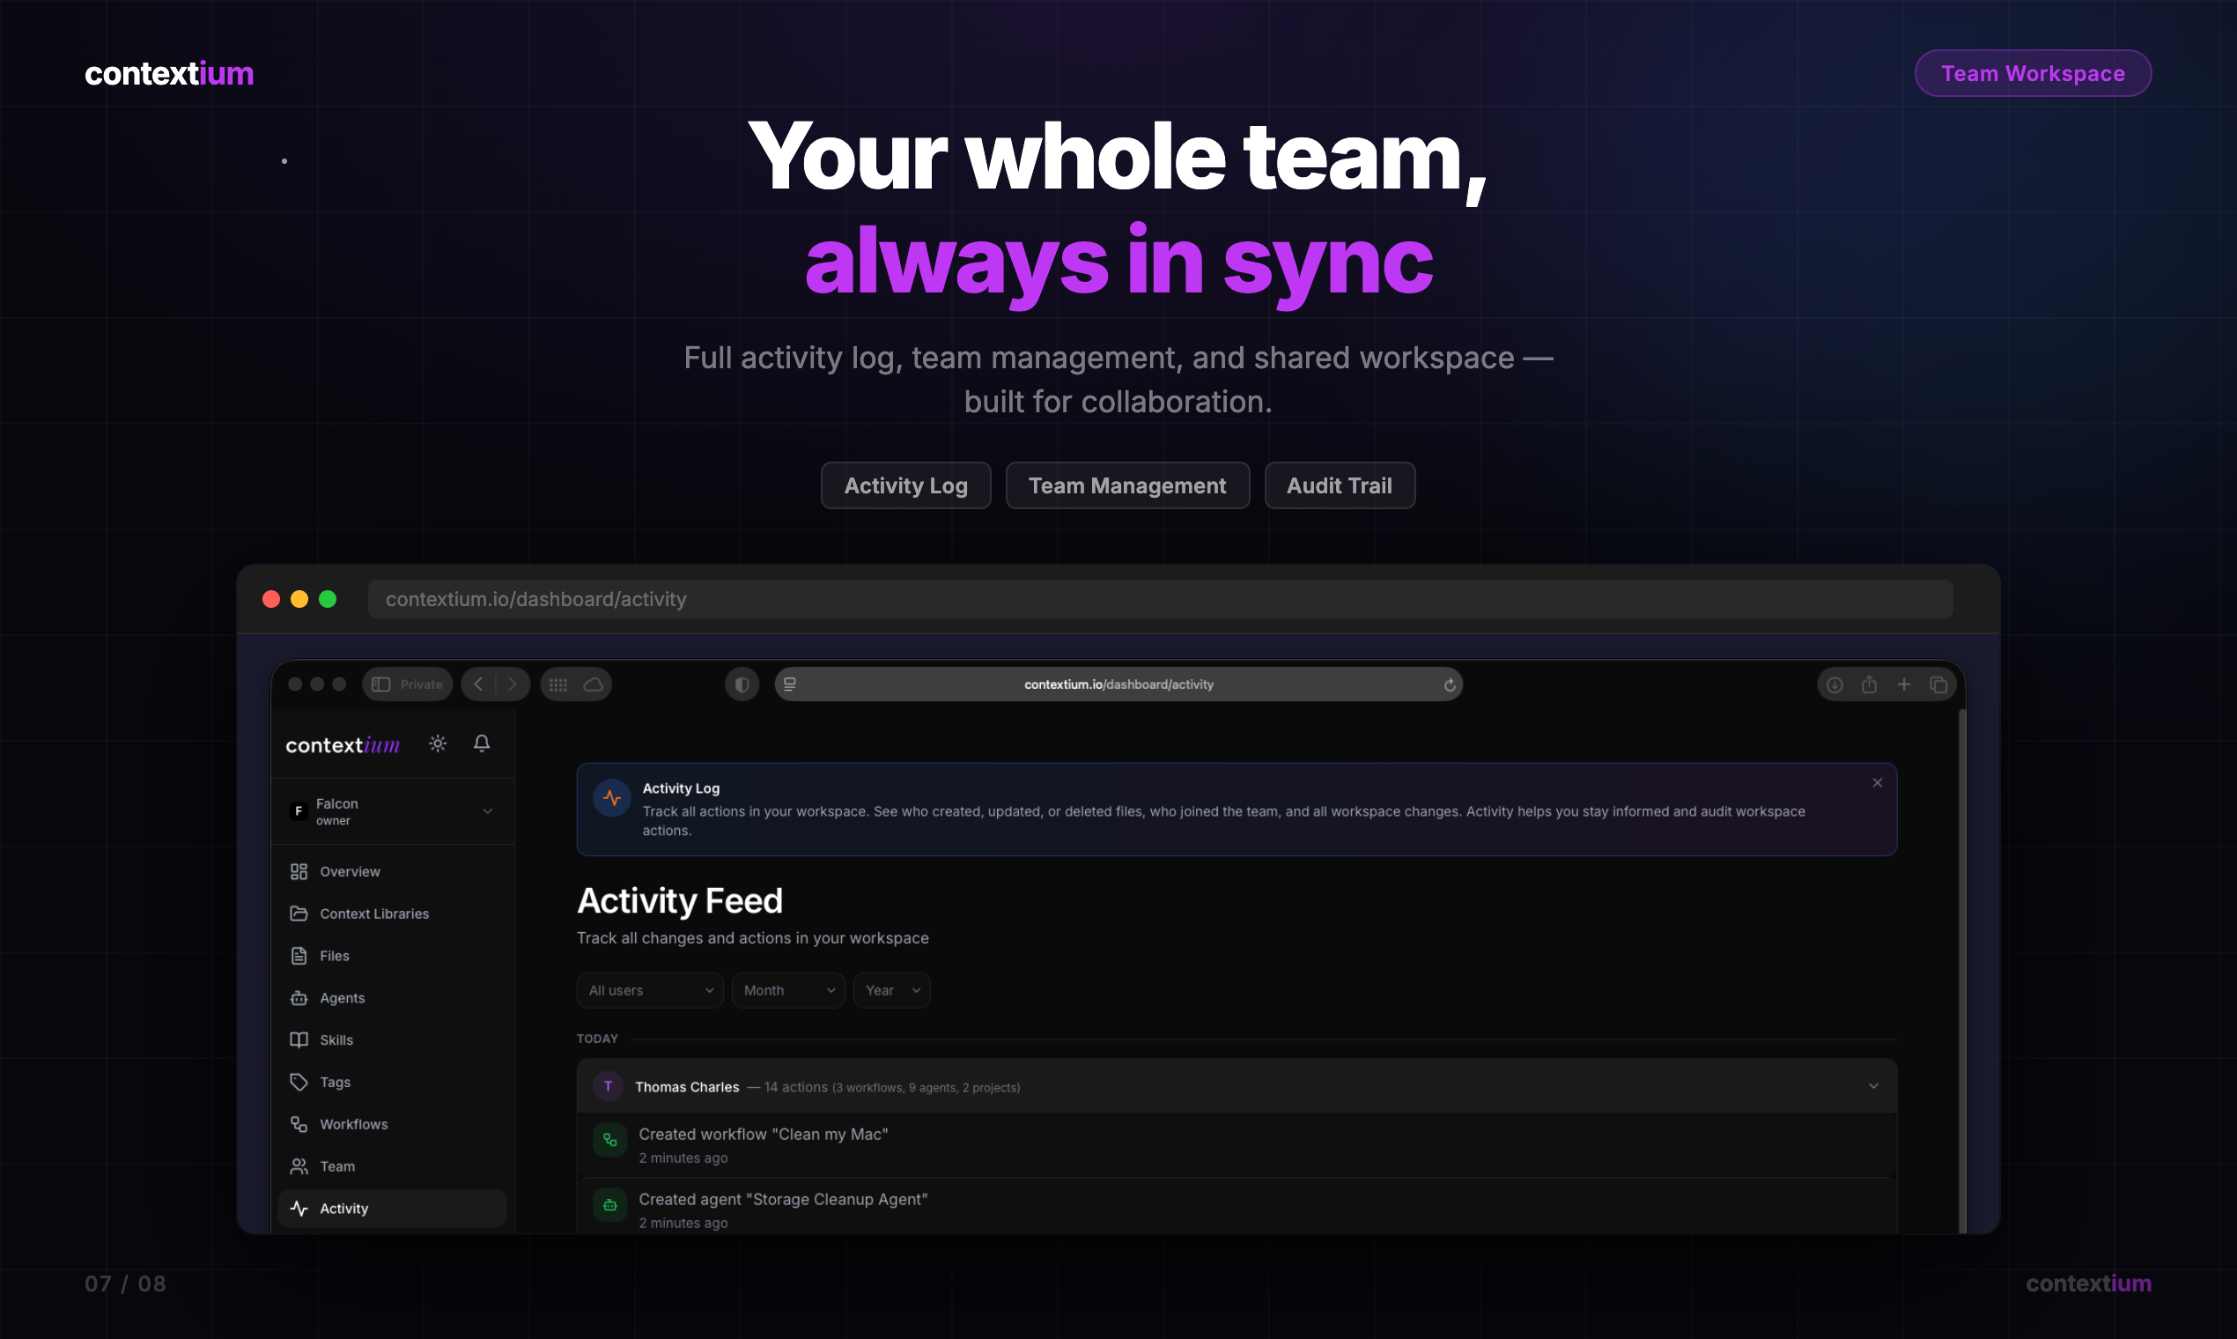This screenshot has width=2237, height=1339.
Task: Open the Month filter dropdown
Action: 787,991
